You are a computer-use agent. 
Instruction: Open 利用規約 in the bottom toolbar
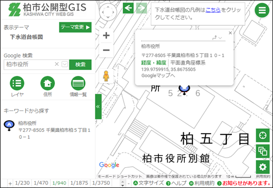point(201,183)
